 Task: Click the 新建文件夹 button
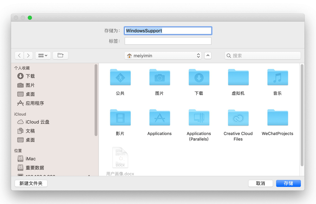point(31,183)
